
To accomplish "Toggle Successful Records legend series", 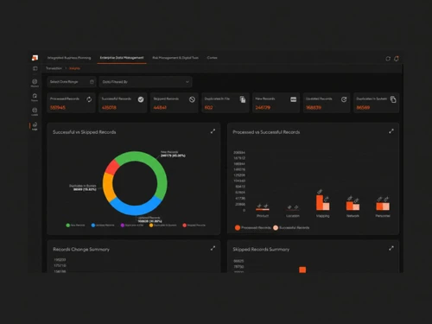I will [x=291, y=228].
